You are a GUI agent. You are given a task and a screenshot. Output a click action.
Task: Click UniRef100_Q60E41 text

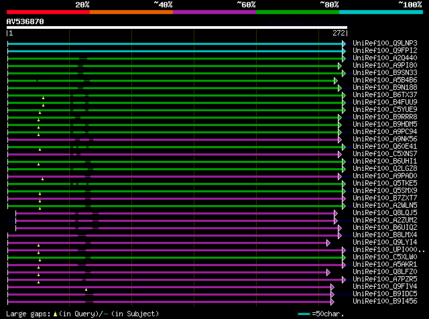(385, 147)
